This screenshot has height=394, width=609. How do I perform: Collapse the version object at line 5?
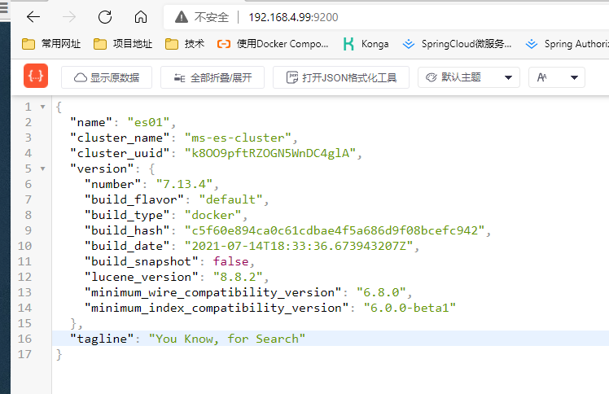[x=42, y=169]
